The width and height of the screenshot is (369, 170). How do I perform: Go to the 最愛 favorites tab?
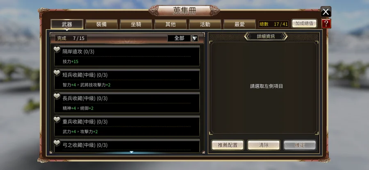point(239,24)
